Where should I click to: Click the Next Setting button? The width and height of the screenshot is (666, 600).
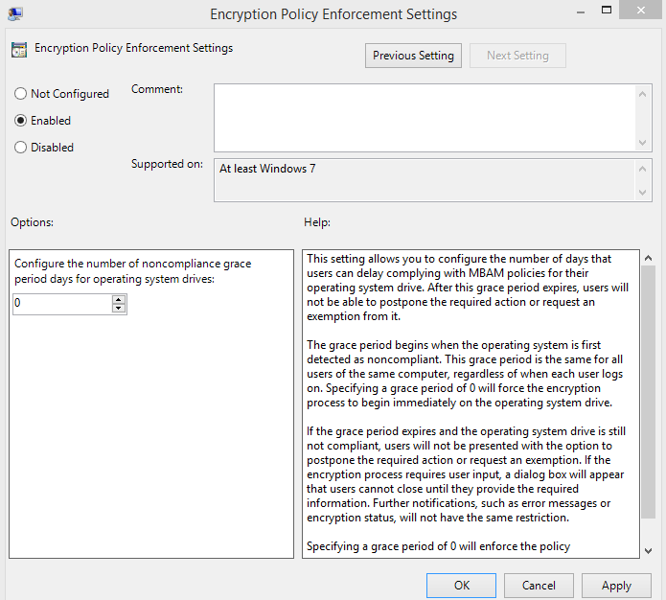click(517, 56)
